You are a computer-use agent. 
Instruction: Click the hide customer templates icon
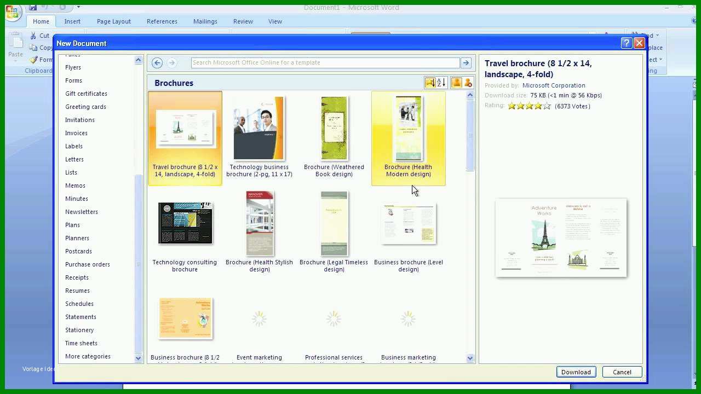coord(468,83)
